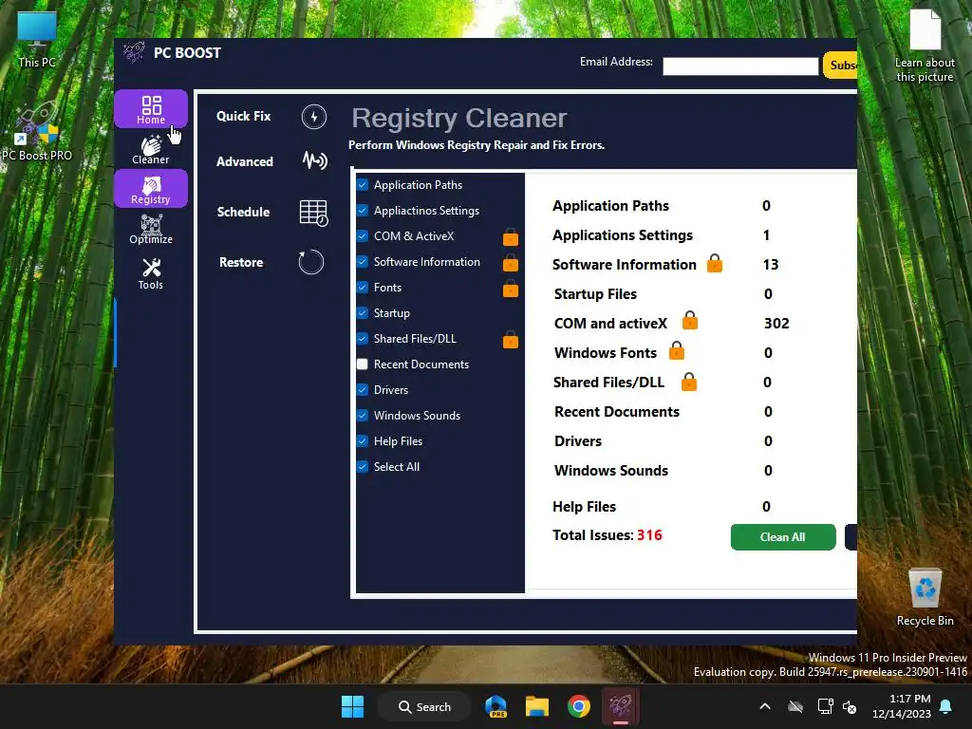Image resolution: width=972 pixels, height=729 pixels.
Task: Select the Registry sidebar item
Action: pos(151,189)
